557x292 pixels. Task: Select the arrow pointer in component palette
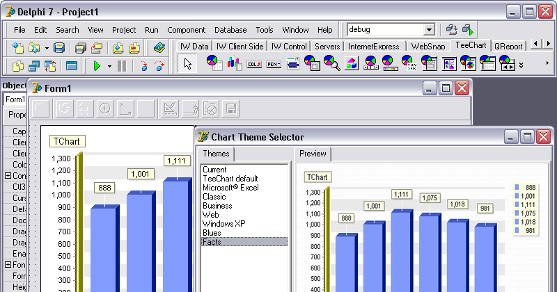[187, 64]
